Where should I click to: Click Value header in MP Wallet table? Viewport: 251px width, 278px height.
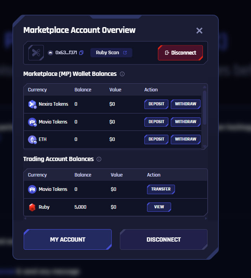coord(115,90)
